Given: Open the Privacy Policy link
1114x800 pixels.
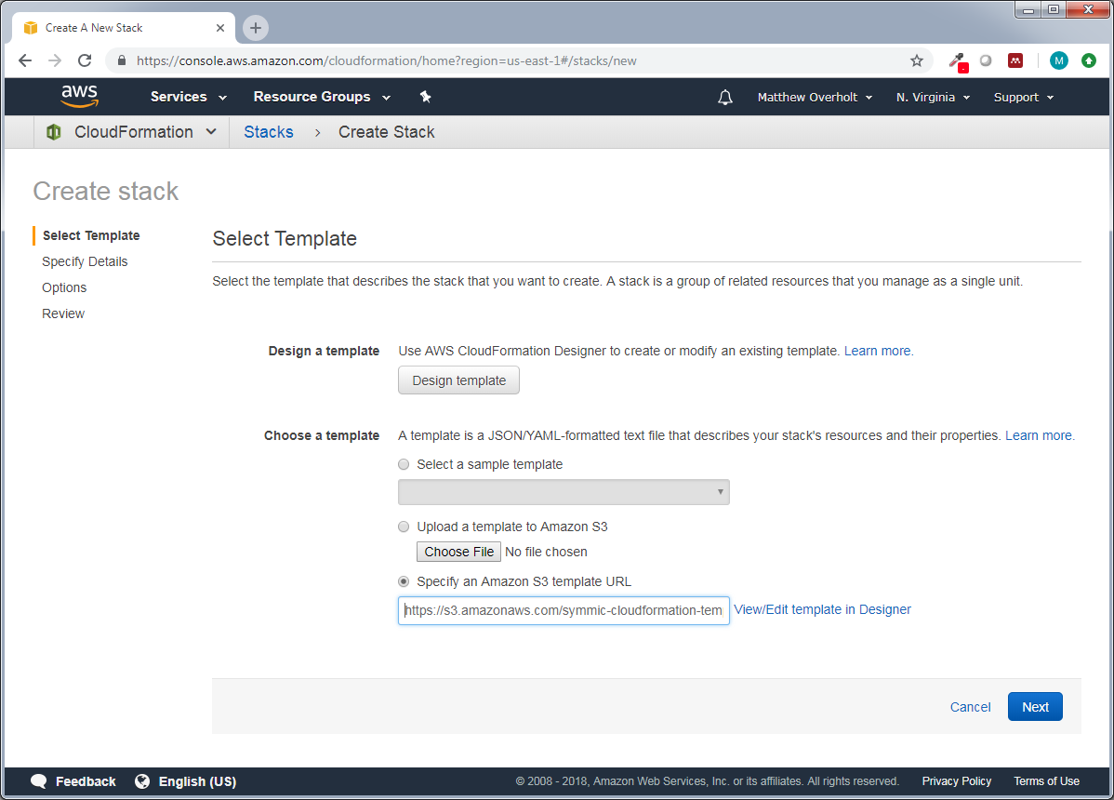Looking at the screenshot, I should (x=956, y=780).
